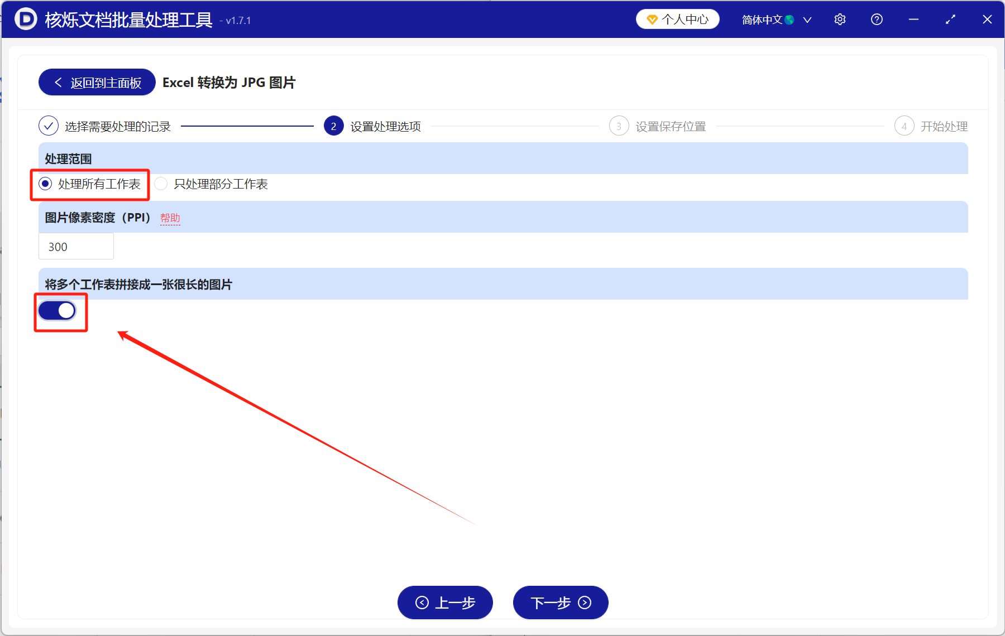
Task: Click the 核烁 app logo icon
Action: [x=26, y=19]
